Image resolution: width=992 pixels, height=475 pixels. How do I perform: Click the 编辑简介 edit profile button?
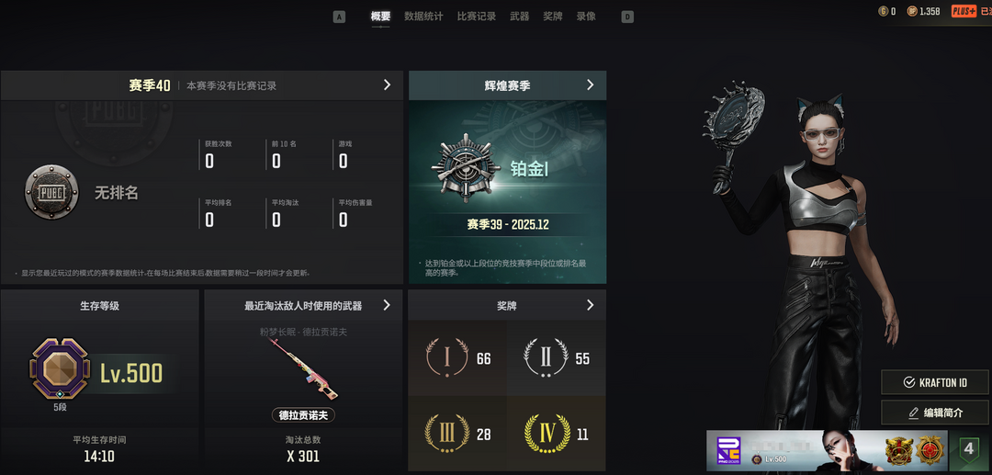tap(934, 413)
